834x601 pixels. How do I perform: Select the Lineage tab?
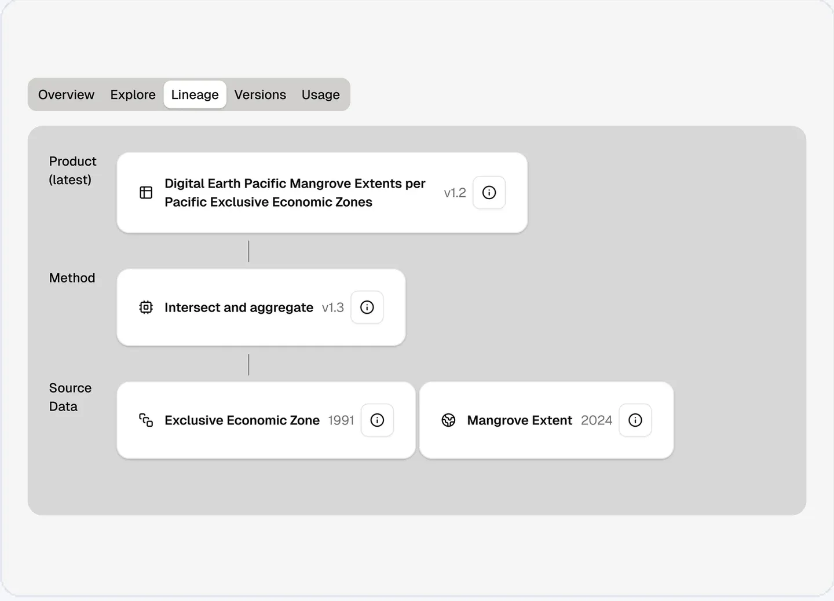click(x=195, y=94)
